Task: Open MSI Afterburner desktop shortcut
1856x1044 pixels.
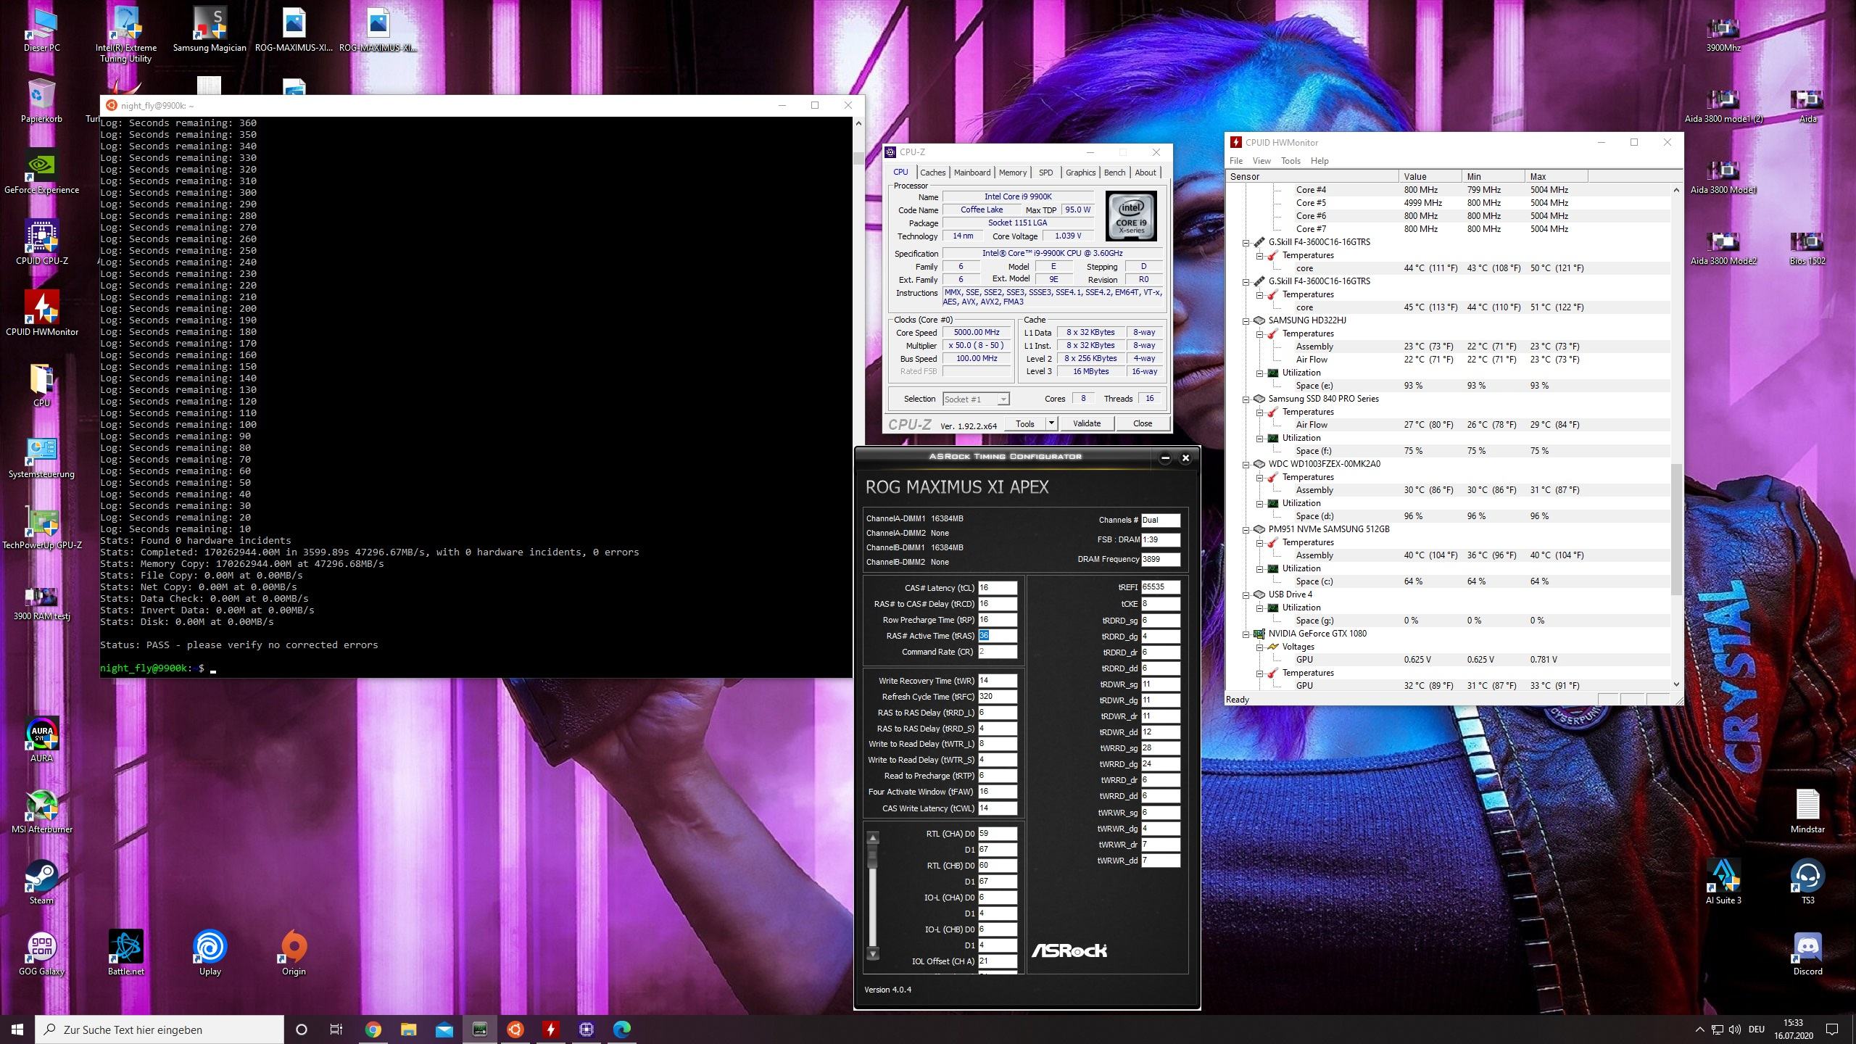Action: [41, 812]
